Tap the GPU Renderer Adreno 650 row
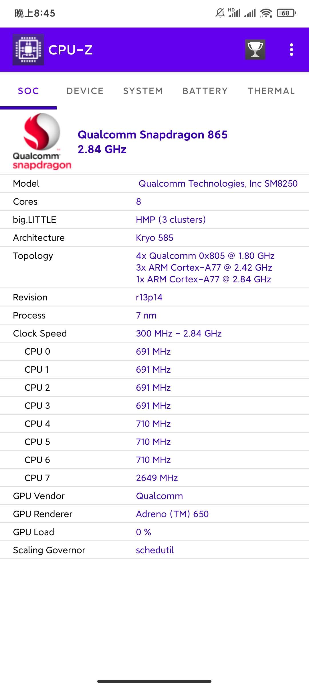309x688 pixels. point(154,514)
